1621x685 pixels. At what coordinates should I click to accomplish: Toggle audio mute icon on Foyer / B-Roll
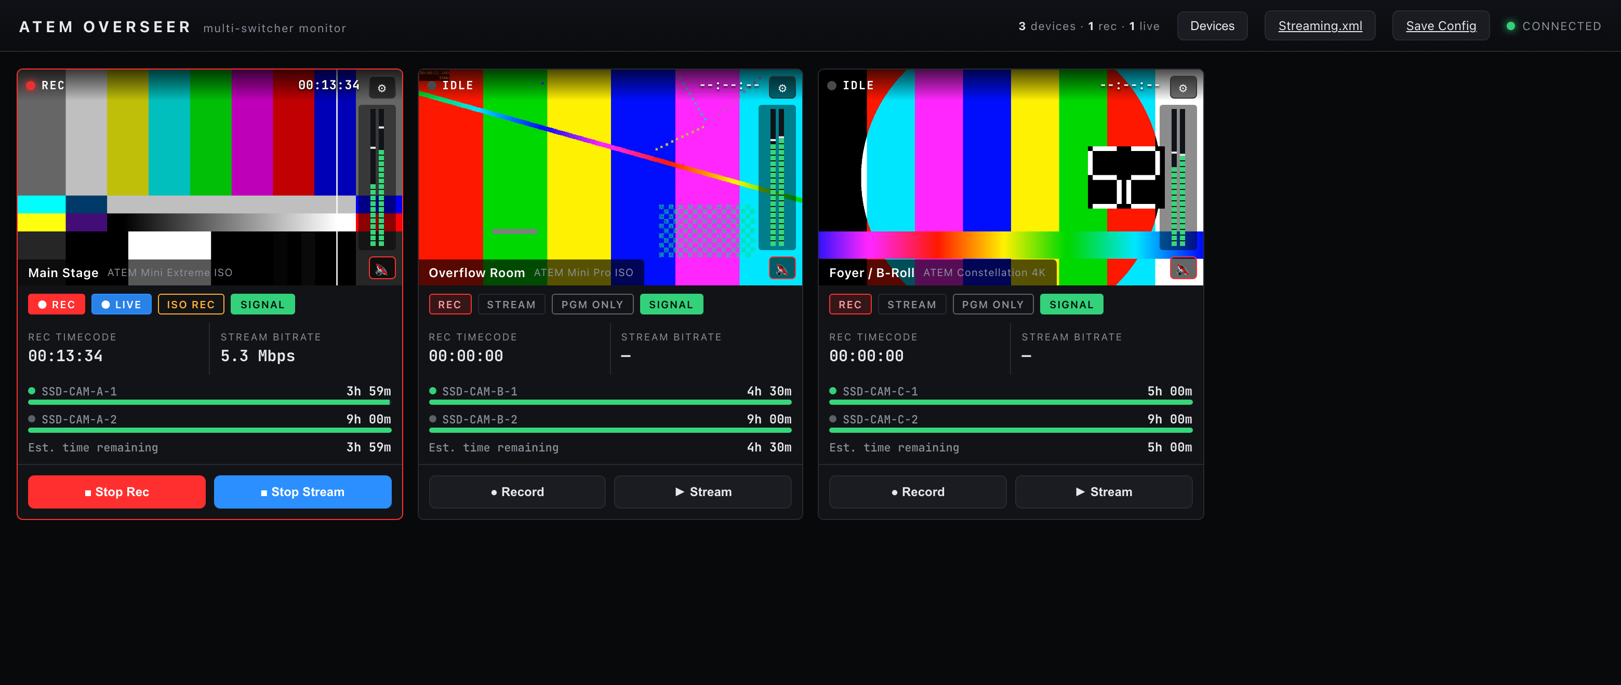[1183, 269]
